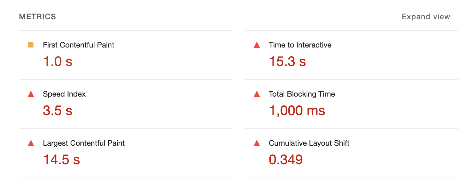Click the red triangle next to Total Blocking Time
Image resolution: width=472 pixels, height=185 pixels.
click(x=257, y=94)
